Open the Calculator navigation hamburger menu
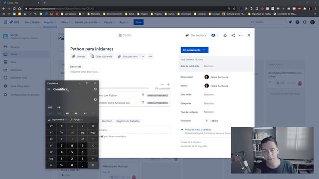 pos(49,89)
